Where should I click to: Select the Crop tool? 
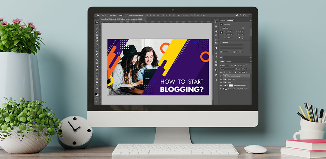(x=97, y=35)
